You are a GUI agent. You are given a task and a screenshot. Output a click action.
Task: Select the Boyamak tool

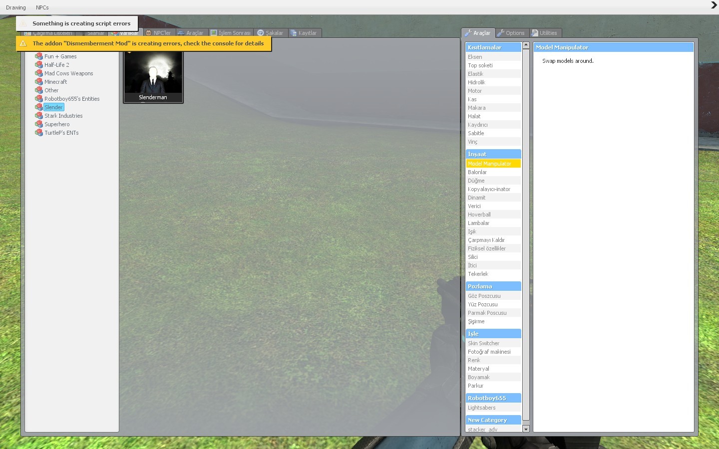coord(493,377)
